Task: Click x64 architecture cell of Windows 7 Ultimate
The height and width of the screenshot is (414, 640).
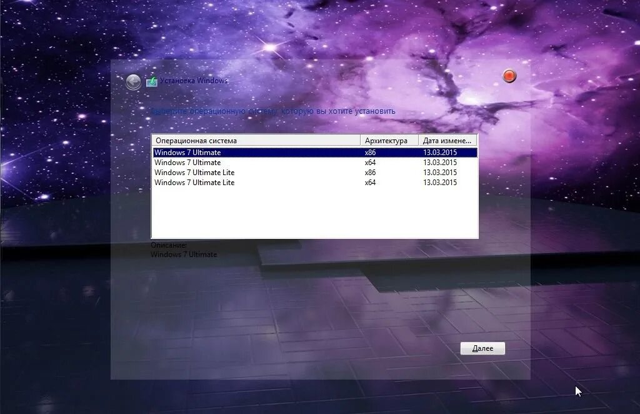Action: tap(370, 163)
